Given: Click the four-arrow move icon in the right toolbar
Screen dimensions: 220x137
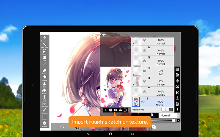Looking at the screenshot, I should 177,81.
